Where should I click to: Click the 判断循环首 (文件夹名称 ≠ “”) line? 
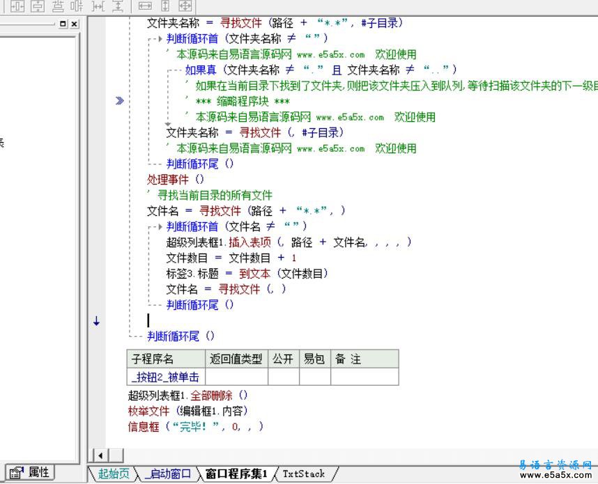247,38
